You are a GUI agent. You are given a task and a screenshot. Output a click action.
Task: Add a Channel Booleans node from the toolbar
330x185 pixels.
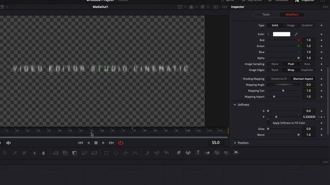click(65, 153)
